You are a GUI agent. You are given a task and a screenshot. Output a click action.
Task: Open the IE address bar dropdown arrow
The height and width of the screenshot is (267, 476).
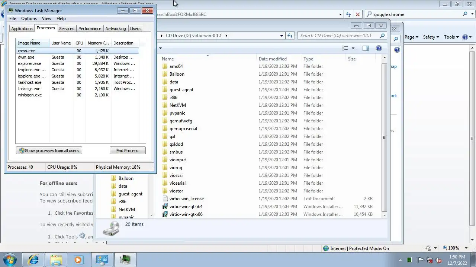340,14
